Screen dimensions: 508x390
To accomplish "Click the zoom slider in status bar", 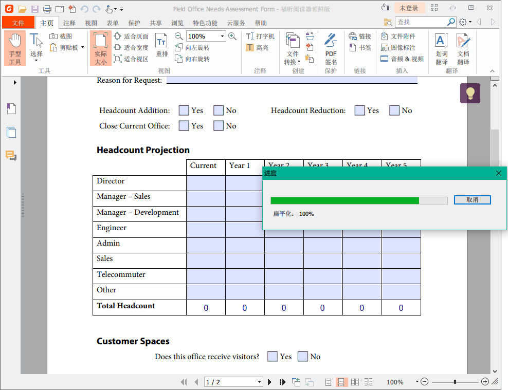I will point(455,382).
